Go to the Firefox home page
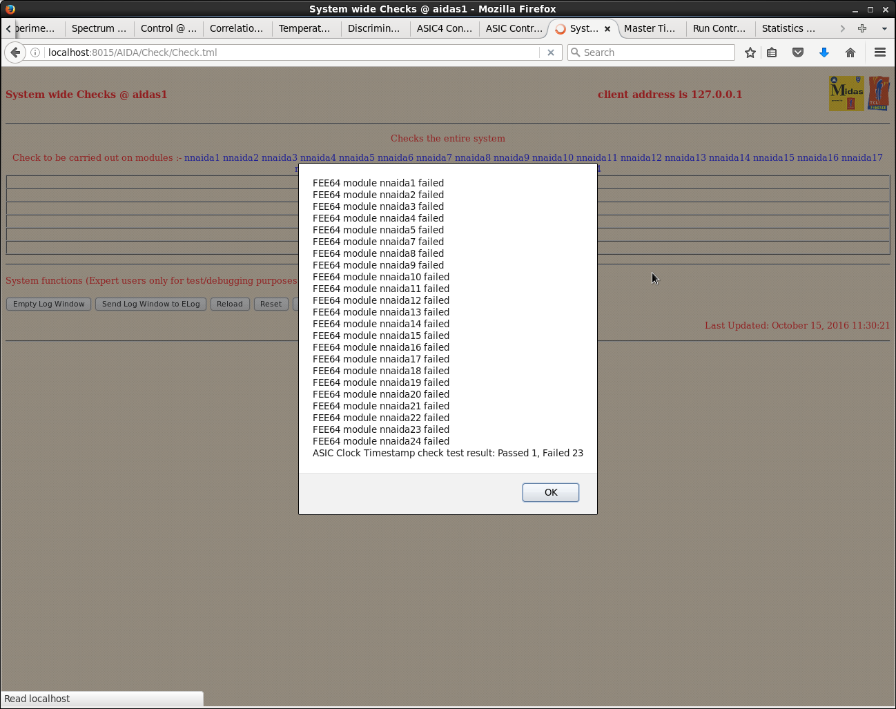This screenshot has height=709, width=896. (x=850, y=52)
